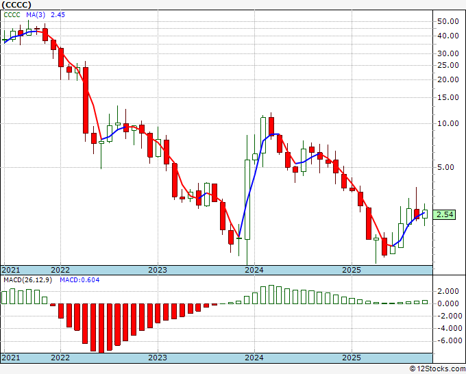Click the MACD:0.604 value readout
The width and height of the screenshot is (466, 374).
[x=79, y=280]
